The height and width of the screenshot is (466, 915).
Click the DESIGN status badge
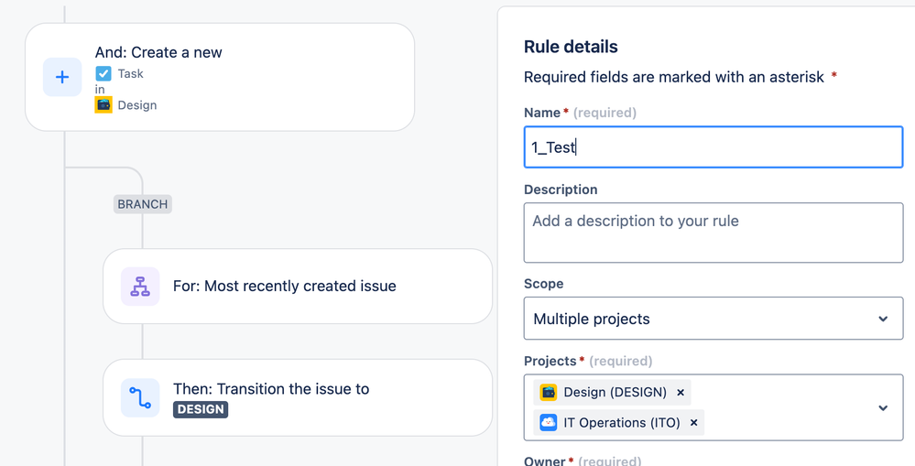[201, 409]
